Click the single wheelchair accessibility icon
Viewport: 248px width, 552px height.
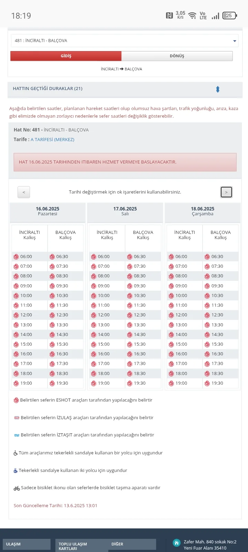[15, 453]
